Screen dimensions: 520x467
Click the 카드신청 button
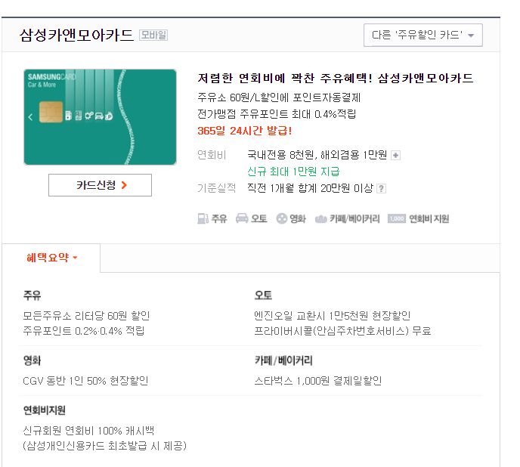coord(101,185)
